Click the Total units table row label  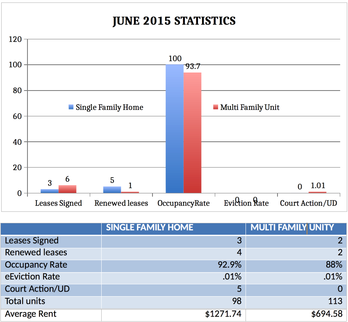pyautogui.click(x=25, y=301)
